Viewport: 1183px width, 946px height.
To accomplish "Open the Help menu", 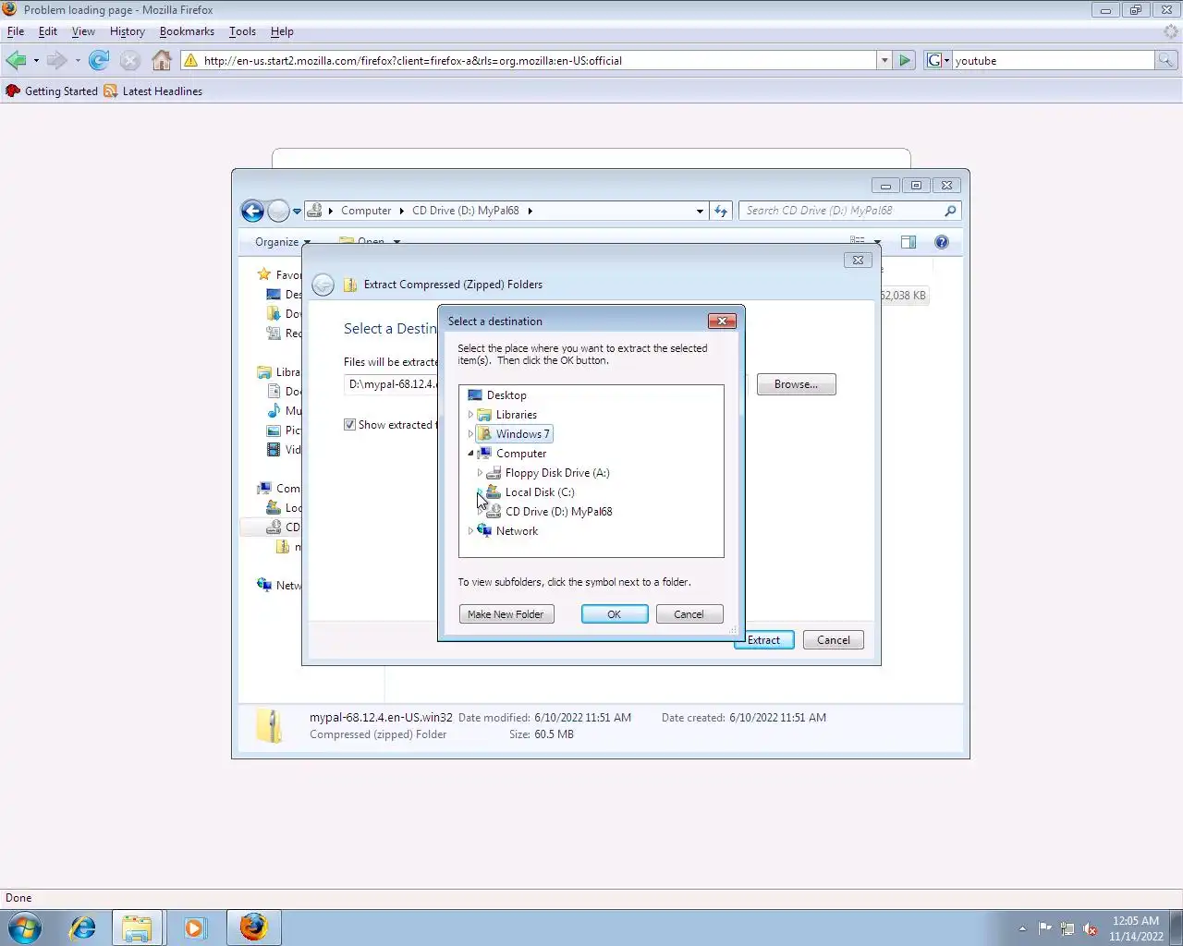I will click(282, 31).
